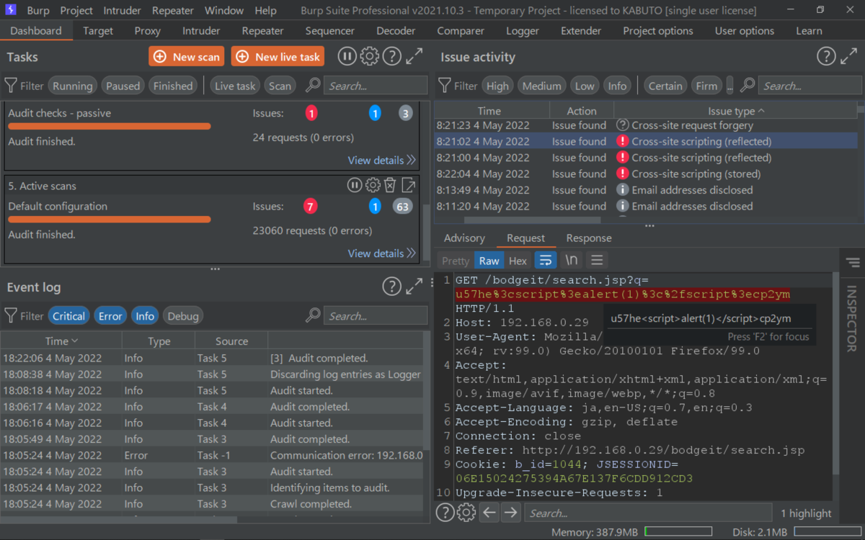The width and height of the screenshot is (865, 540).
Task: Sort issues by Issue type column
Action: pyautogui.click(x=736, y=111)
